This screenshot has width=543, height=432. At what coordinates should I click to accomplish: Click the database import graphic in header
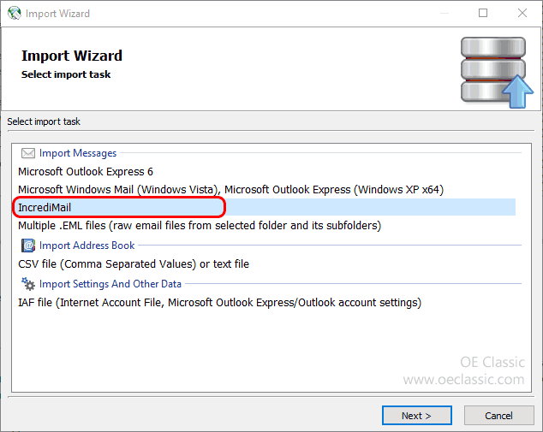[498, 73]
